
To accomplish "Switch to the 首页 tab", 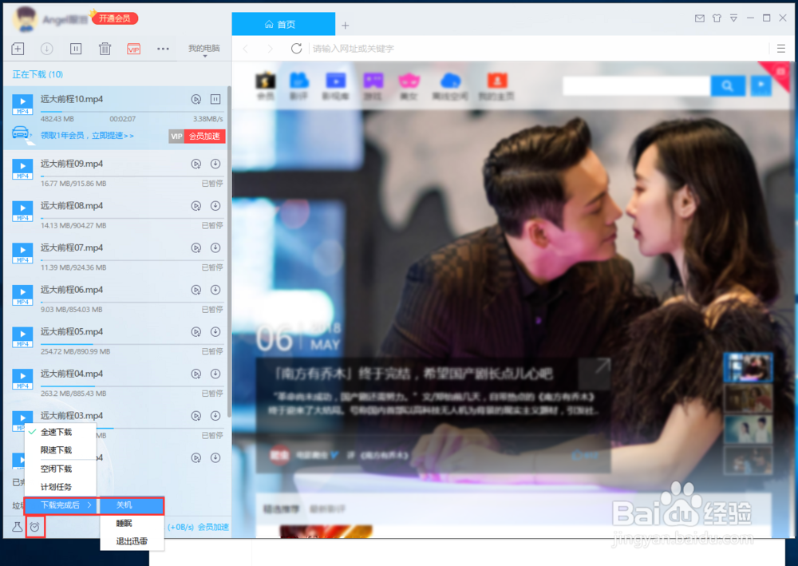I will tap(283, 24).
